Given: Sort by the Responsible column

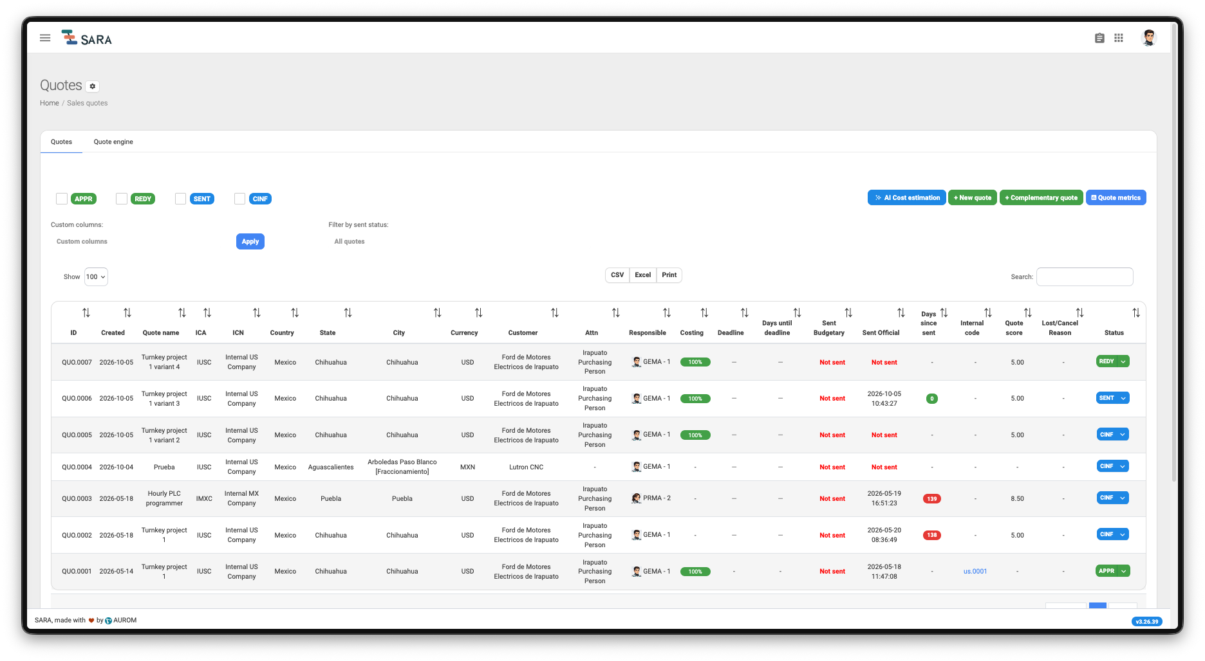Looking at the screenshot, I should [667, 312].
